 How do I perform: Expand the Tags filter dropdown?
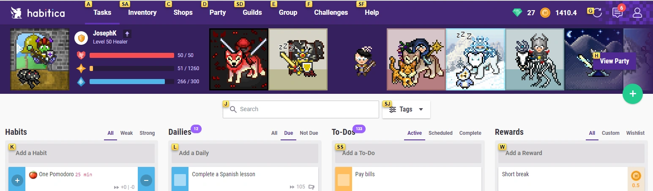click(406, 109)
